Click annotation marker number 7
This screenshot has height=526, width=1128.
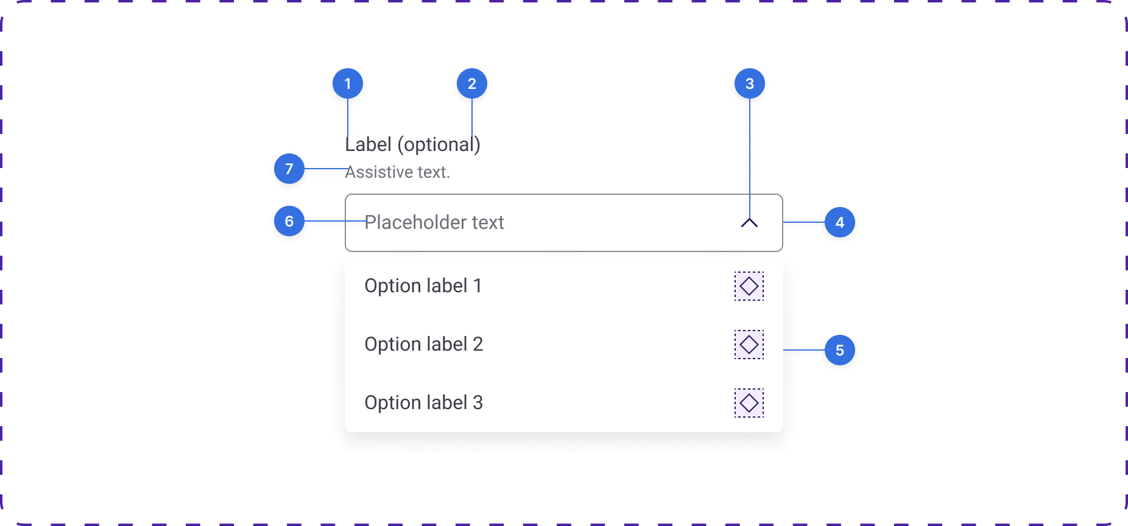pyautogui.click(x=289, y=169)
